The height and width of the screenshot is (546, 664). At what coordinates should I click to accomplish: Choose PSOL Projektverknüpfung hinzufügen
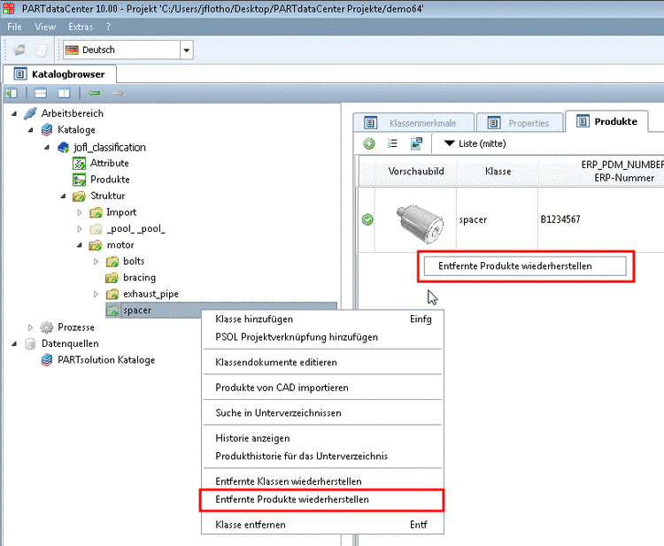click(322, 337)
